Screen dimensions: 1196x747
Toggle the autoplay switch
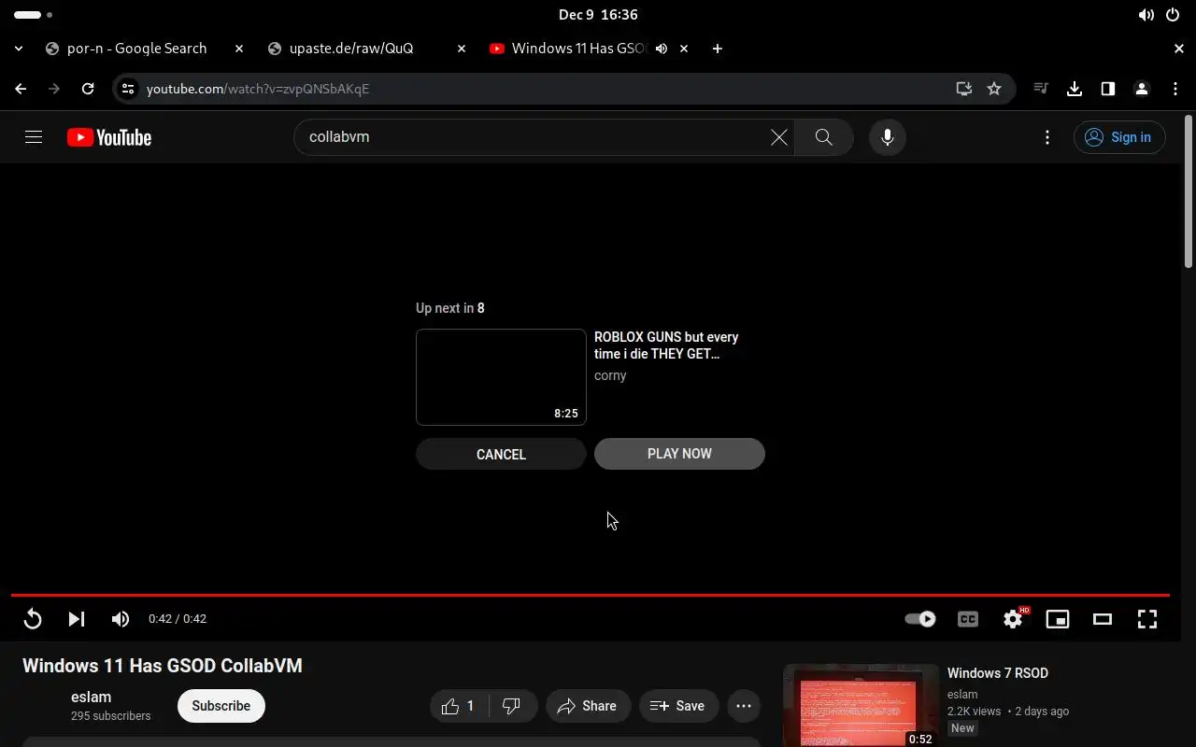click(x=920, y=619)
